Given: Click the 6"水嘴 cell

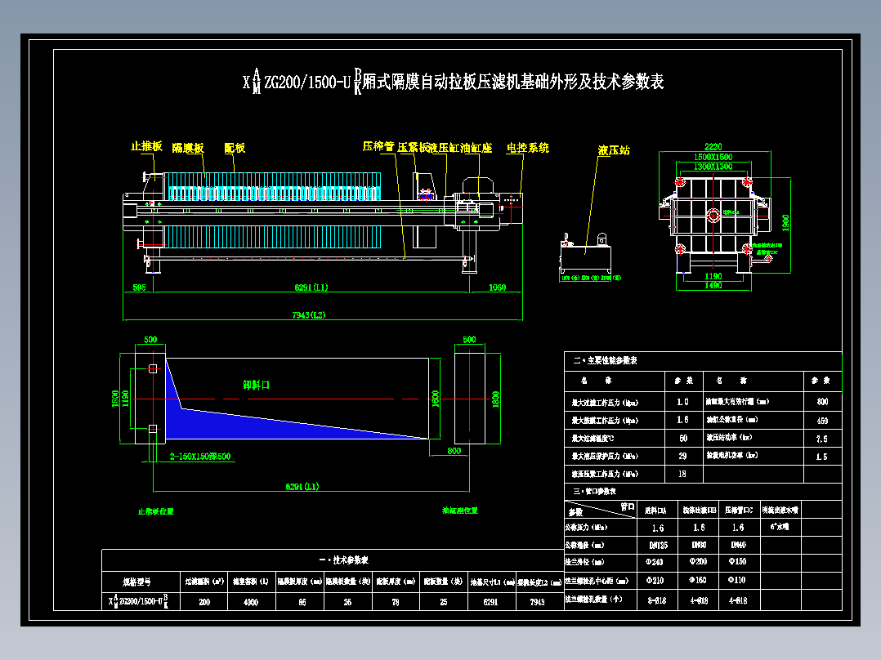Looking at the screenshot, I should click(x=780, y=527).
